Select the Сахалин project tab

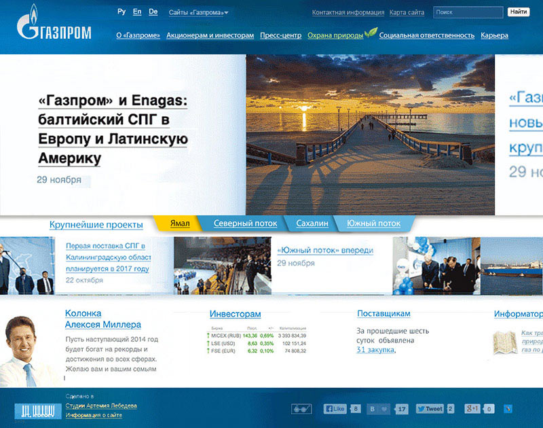tap(312, 223)
